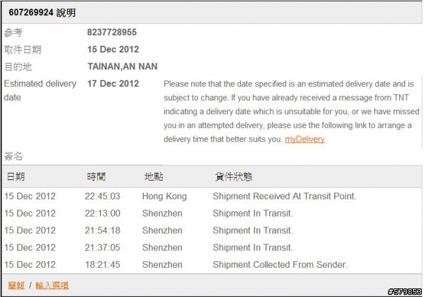The image size is (425, 297).
Task: Select the 607269924 說明 header
Action: point(42,13)
